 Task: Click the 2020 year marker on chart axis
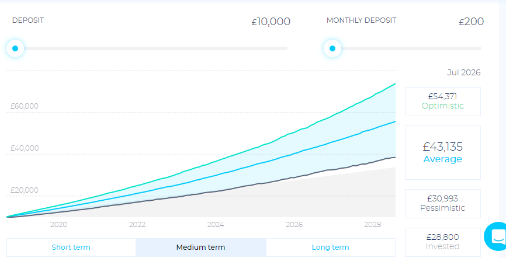click(x=58, y=224)
